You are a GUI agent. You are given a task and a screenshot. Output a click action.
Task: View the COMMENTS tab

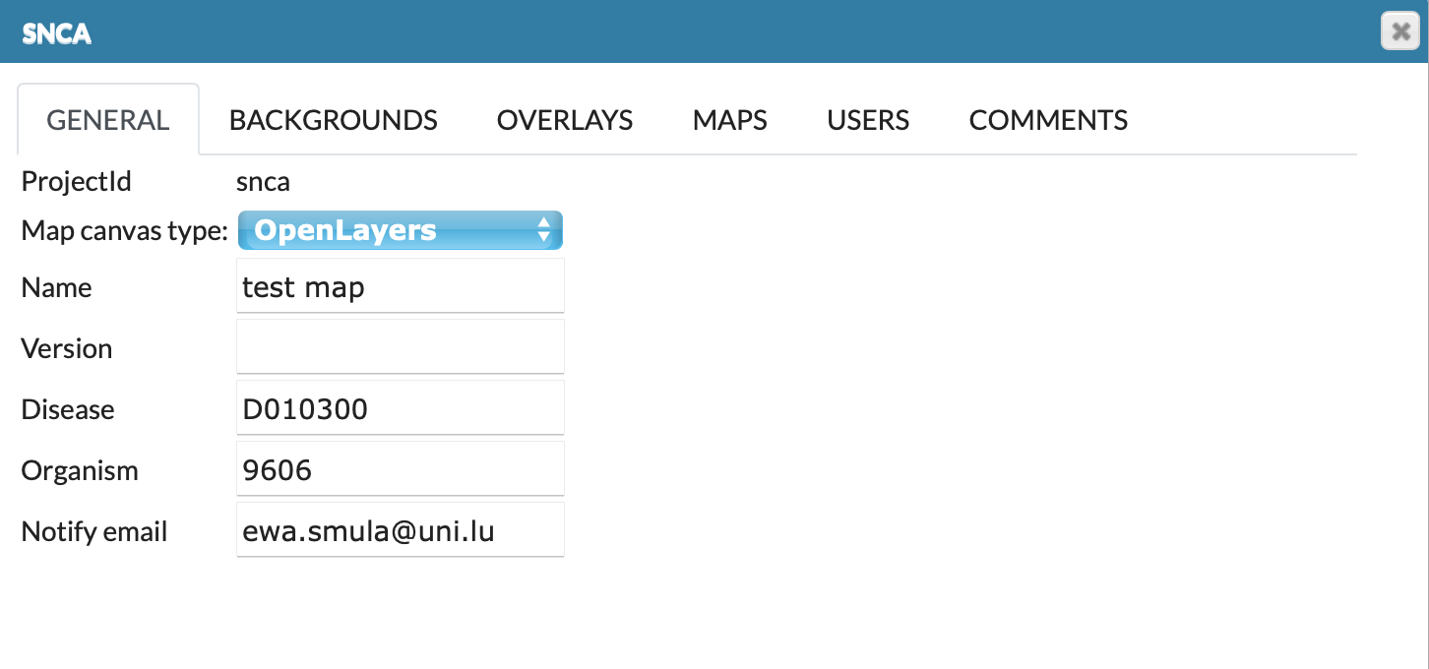[x=1048, y=120]
